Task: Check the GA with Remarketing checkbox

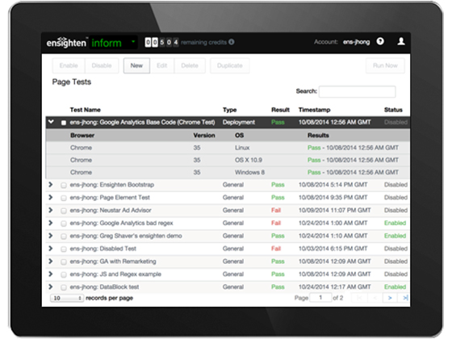Action: [x=64, y=262]
